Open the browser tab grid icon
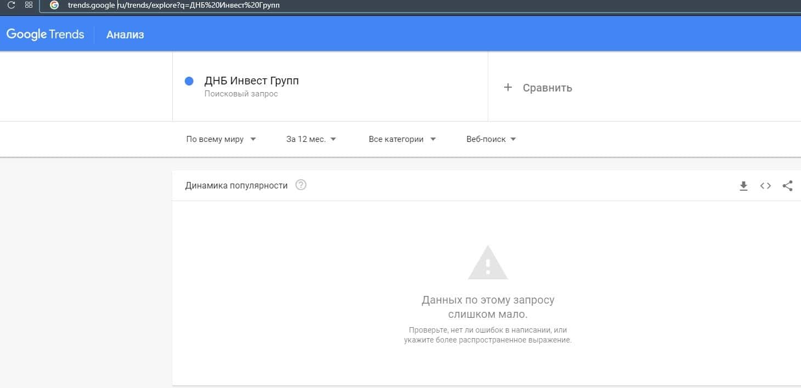 click(x=29, y=5)
